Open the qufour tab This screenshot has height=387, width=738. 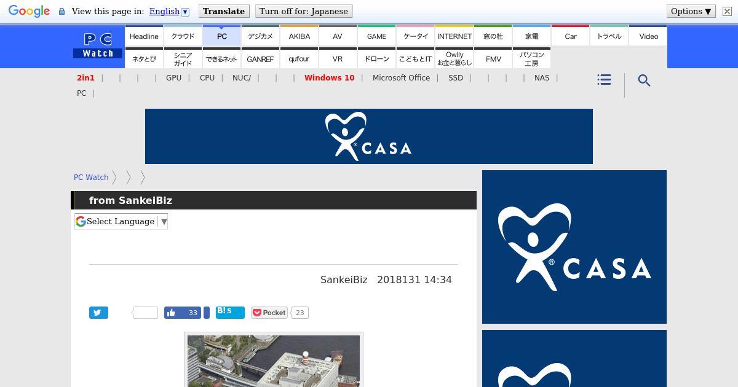click(299, 58)
